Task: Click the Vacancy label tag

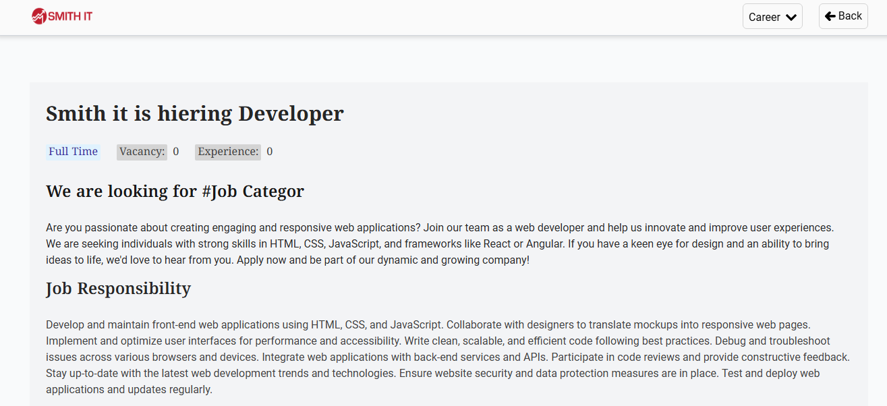Action: click(x=142, y=152)
